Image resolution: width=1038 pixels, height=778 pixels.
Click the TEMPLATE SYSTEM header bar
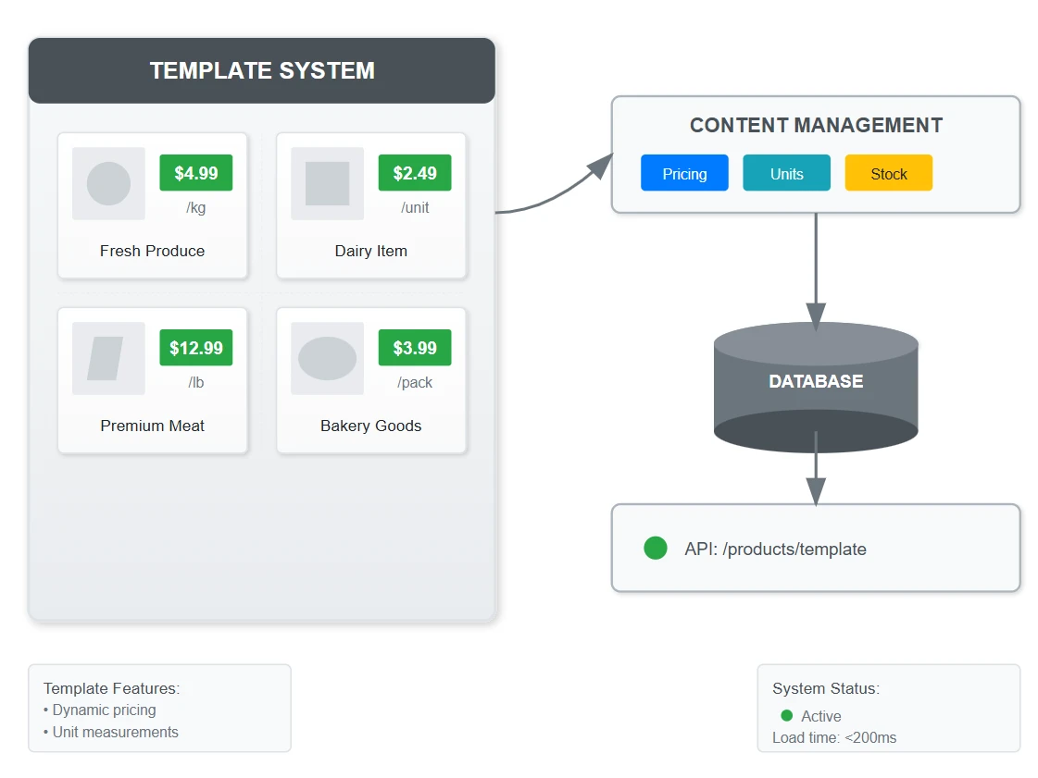click(261, 71)
